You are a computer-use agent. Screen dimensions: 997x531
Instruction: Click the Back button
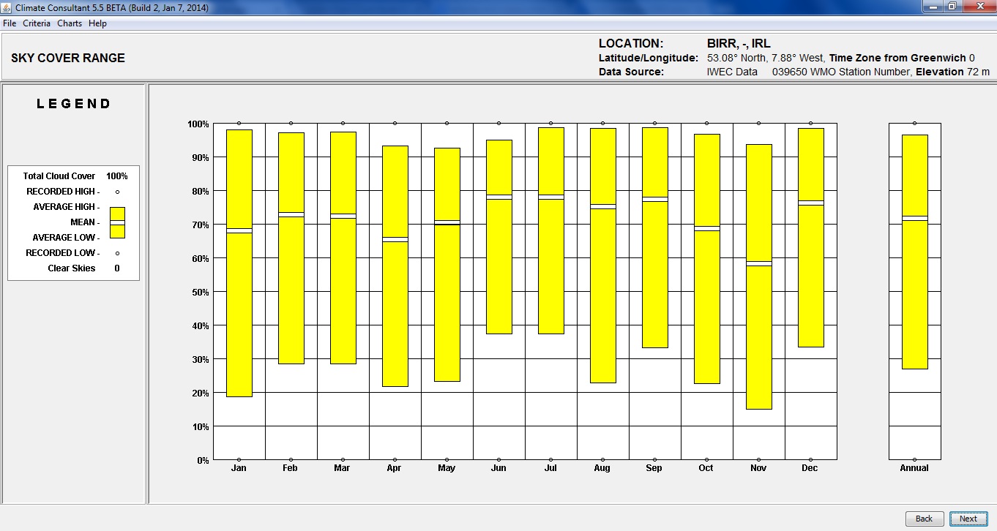(924, 519)
